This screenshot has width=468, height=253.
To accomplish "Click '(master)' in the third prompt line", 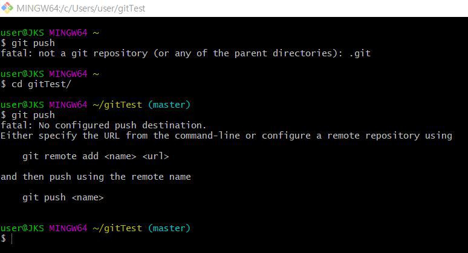I will [169, 105].
